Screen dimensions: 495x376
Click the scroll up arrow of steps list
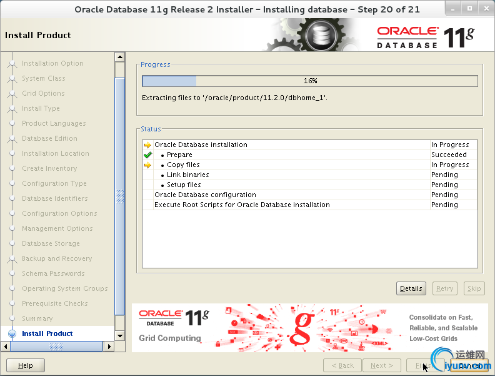click(119, 57)
